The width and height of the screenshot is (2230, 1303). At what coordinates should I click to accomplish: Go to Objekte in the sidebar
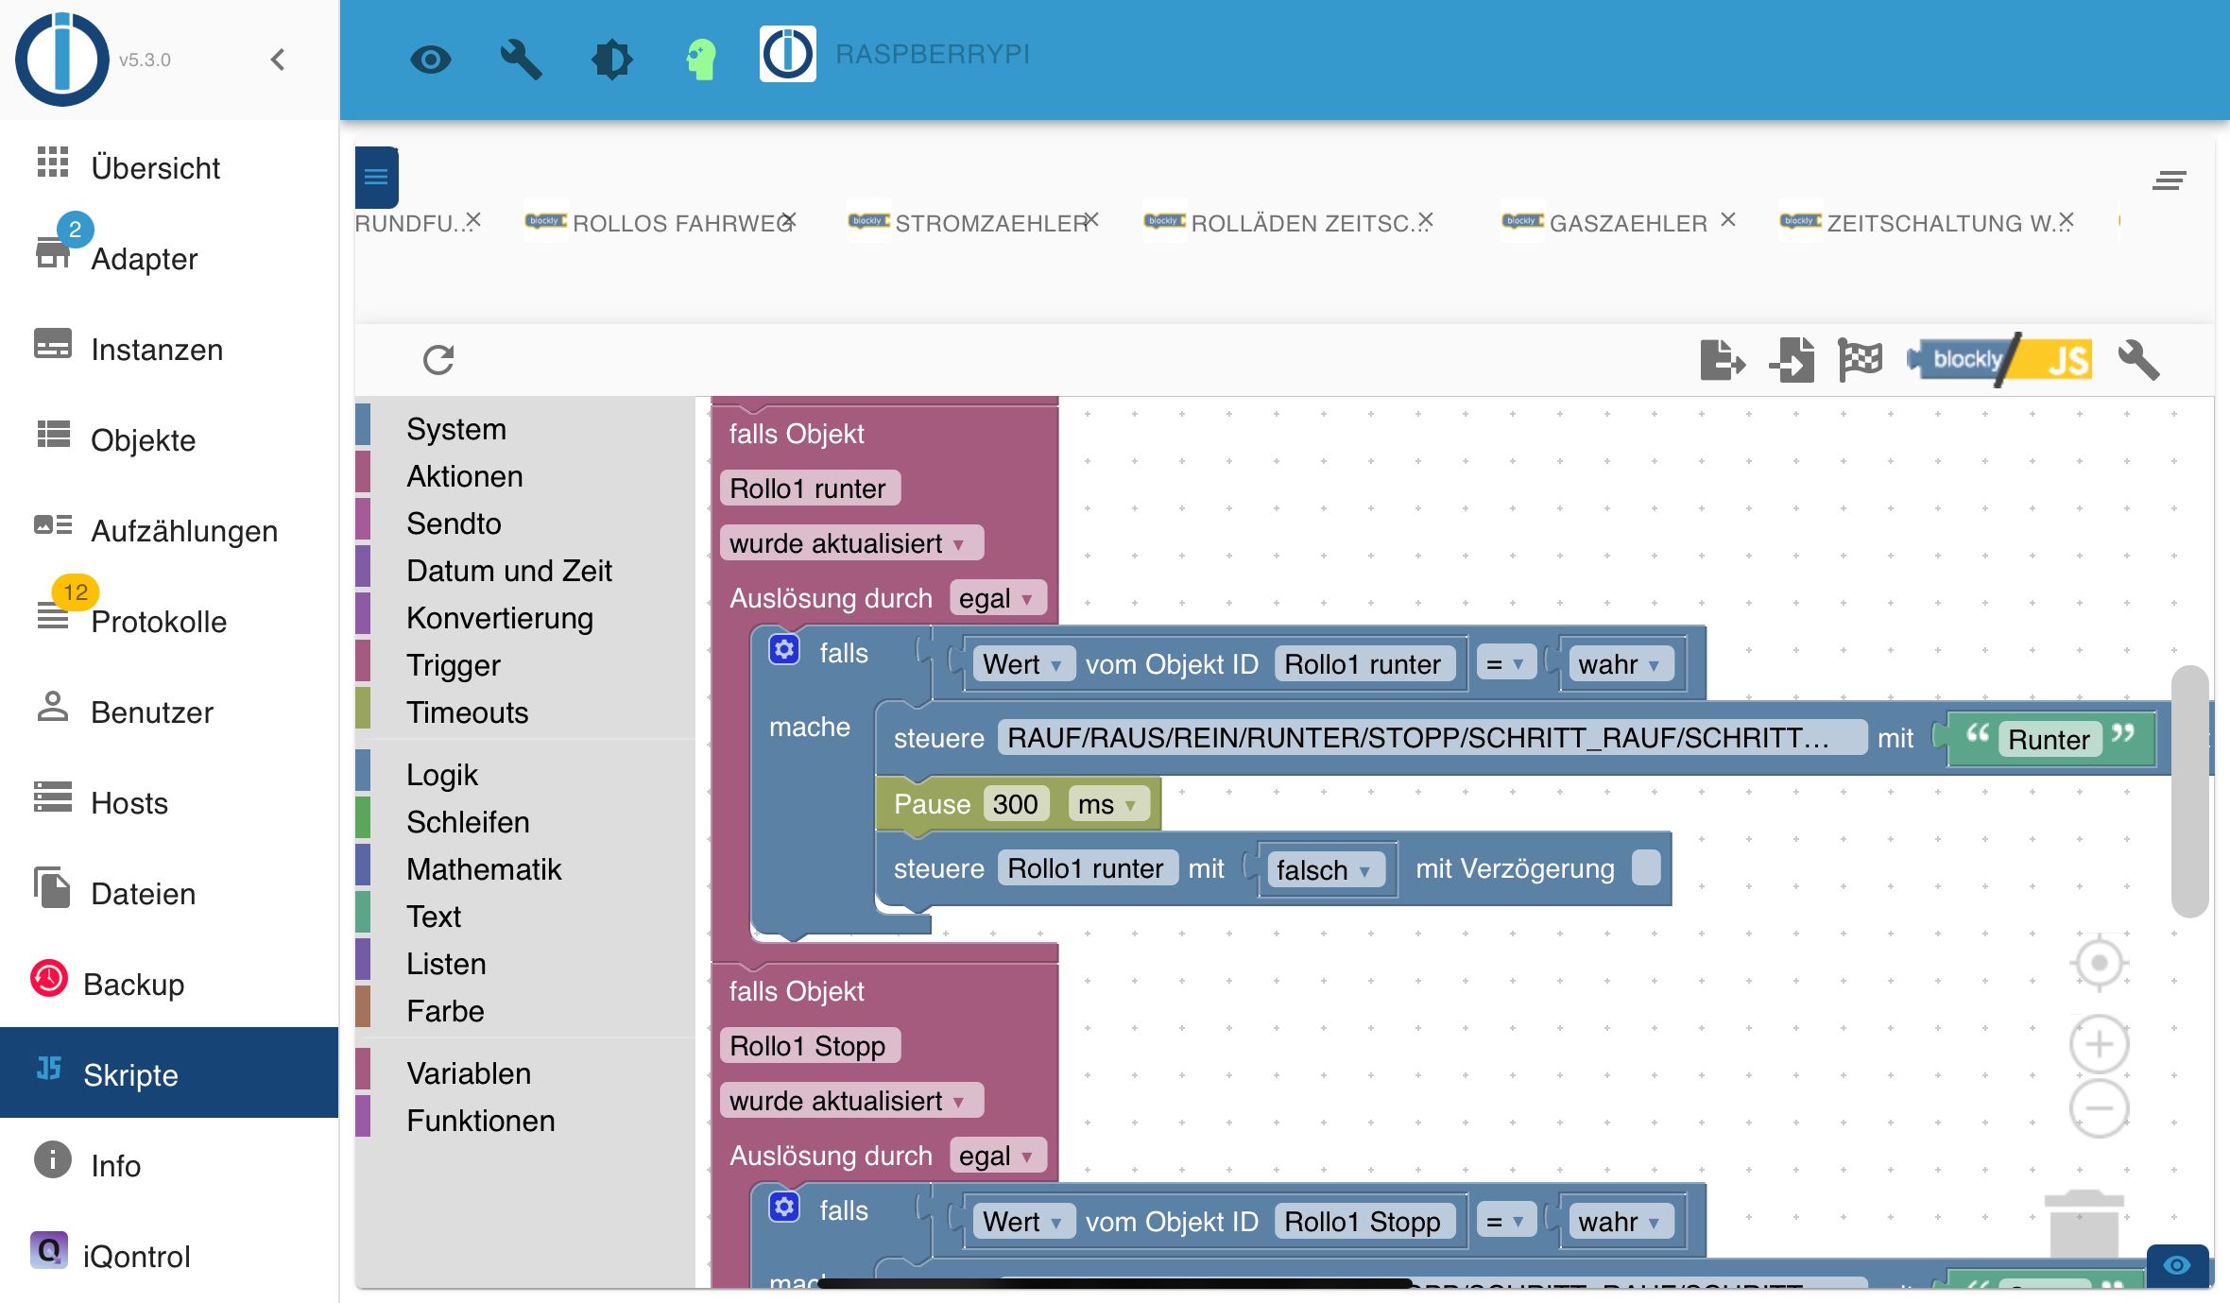tap(143, 440)
